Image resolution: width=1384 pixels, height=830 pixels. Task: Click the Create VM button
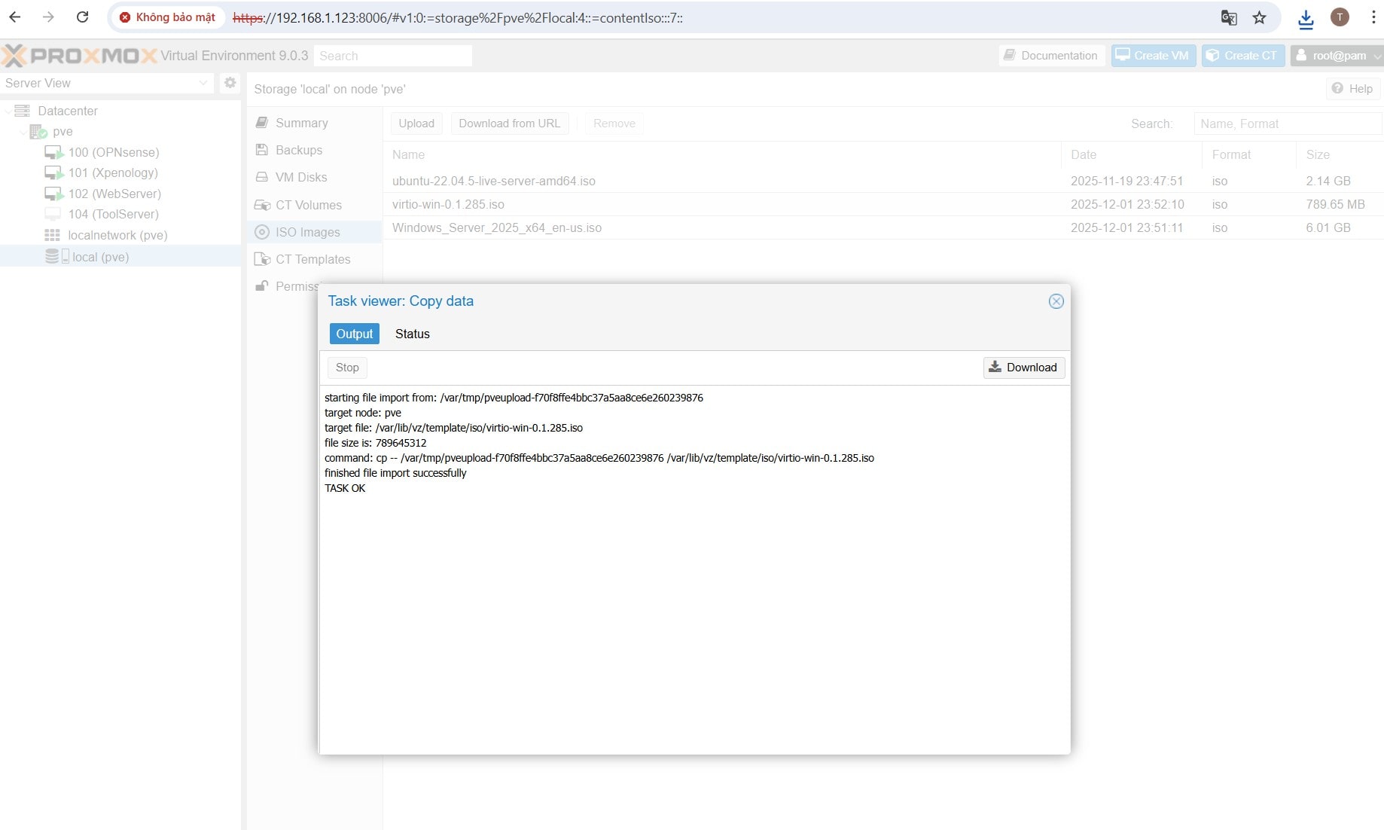(x=1153, y=56)
